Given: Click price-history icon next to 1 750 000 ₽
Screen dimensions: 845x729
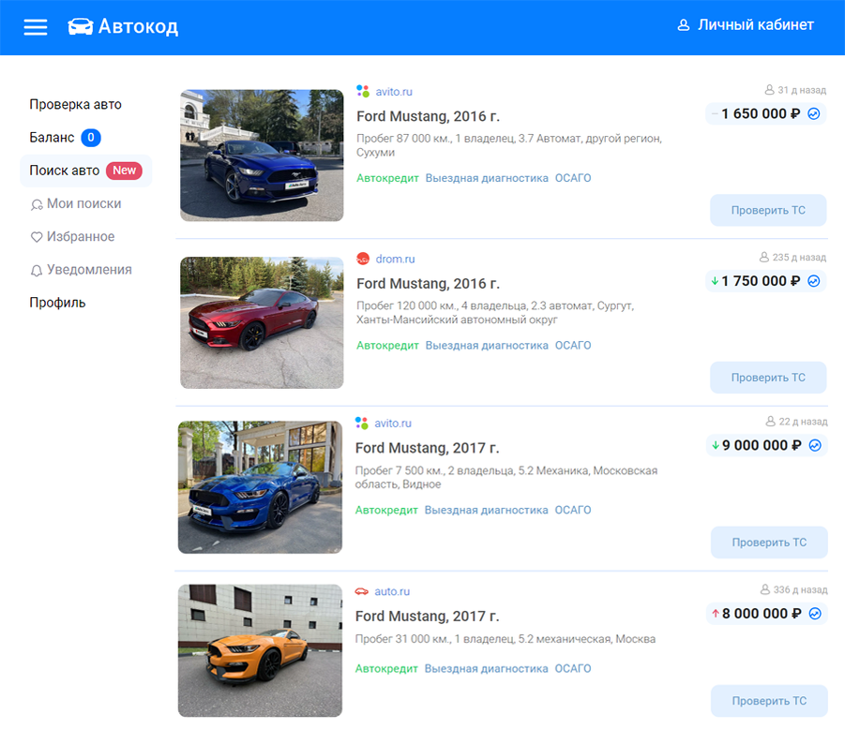Looking at the screenshot, I should [814, 281].
